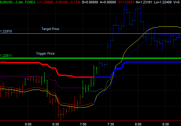
Task: Select the FOREX market label in header
Action: (x=30, y=2)
